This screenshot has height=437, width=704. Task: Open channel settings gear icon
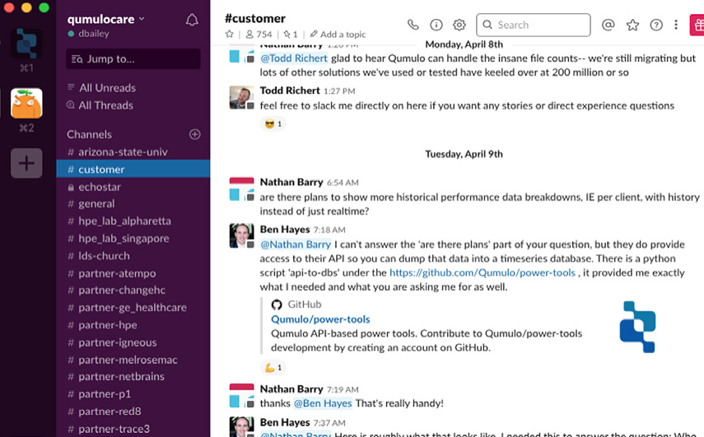pyautogui.click(x=459, y=25)
